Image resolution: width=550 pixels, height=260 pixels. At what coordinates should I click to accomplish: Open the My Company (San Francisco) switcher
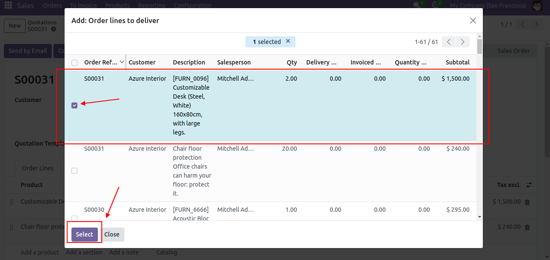(x=488, y=6)
